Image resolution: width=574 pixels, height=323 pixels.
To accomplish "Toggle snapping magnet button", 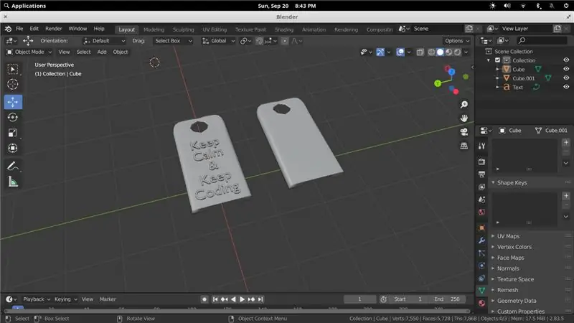I will point(259,41).
